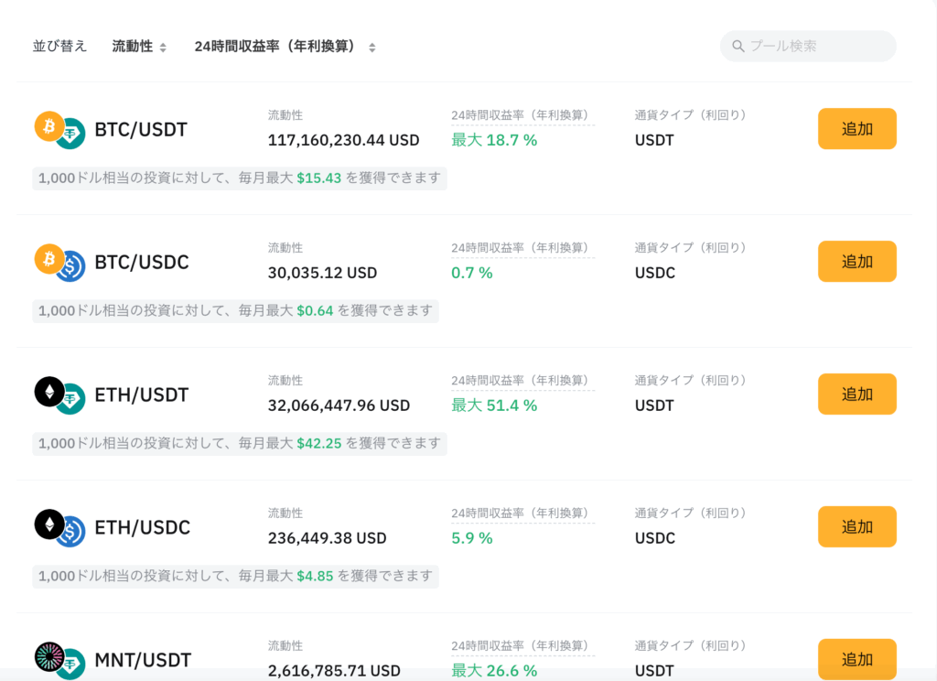Click liquidity value 30,035.12 USD
This screenshot has width=937, height=681.
point(322,274)
